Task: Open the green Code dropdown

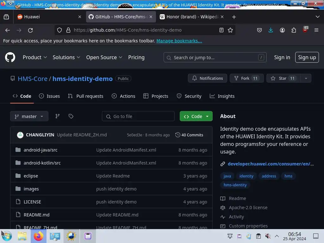Action: (196, 116)
